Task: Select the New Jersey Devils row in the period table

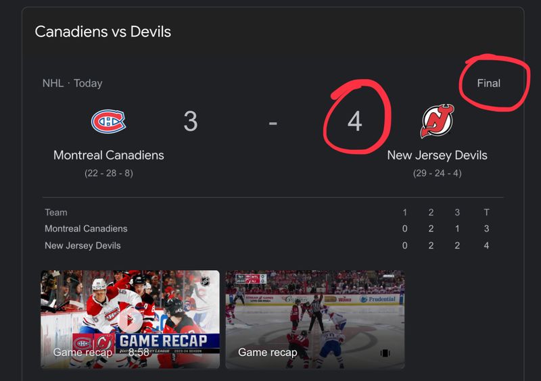Action: pos(83,245)
